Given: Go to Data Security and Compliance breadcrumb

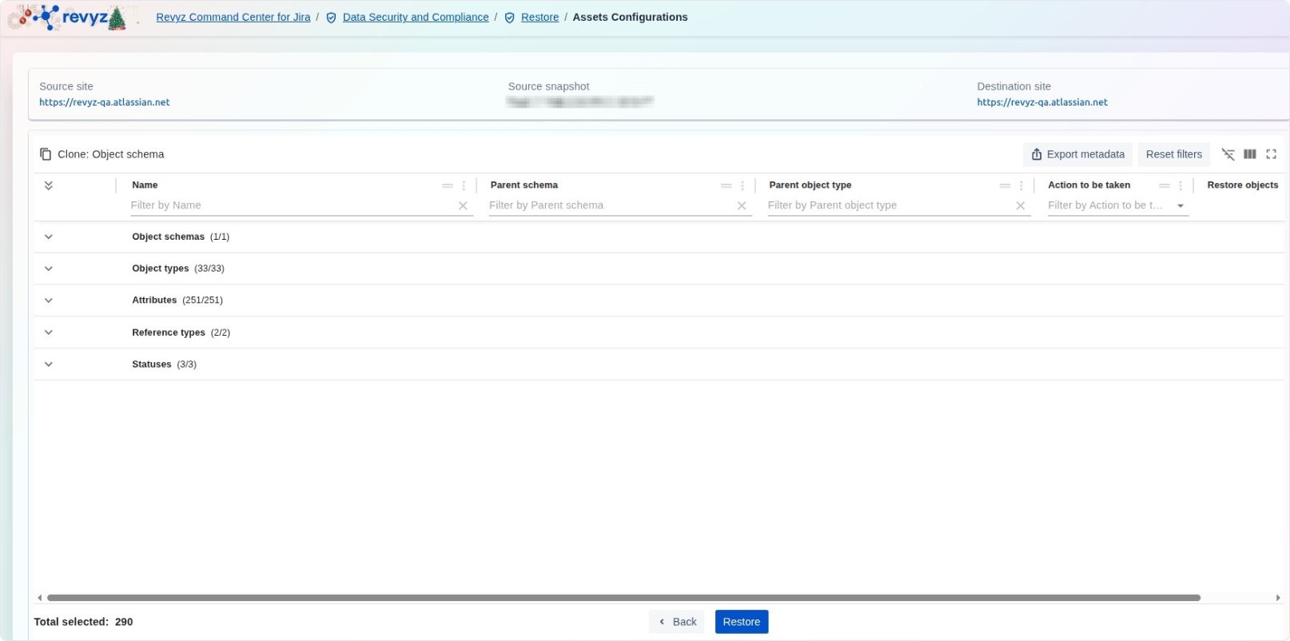Looking at the screenshot, I should (x=415, y=17).
